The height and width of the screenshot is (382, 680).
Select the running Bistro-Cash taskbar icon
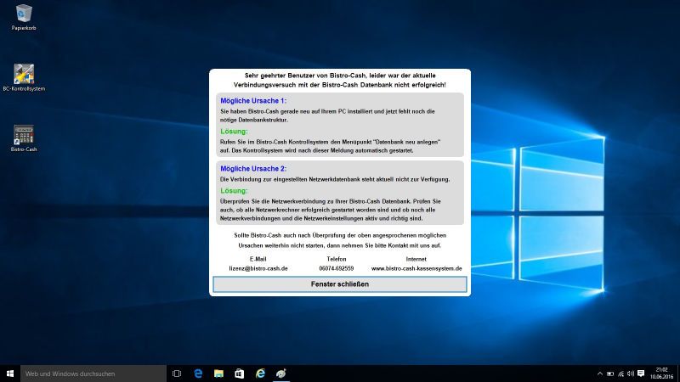(281, 374)
